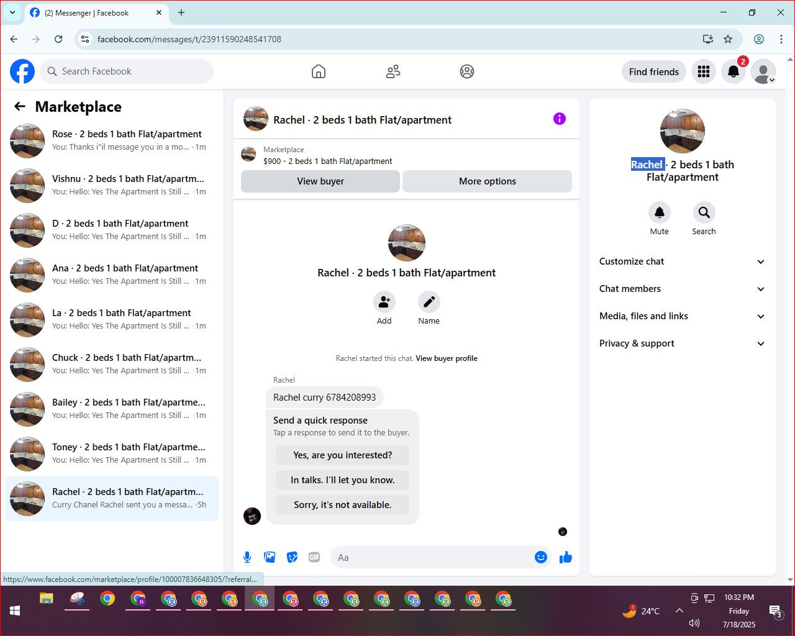Show hidden system tray icons
795x636 pixels.
(679, 611)
